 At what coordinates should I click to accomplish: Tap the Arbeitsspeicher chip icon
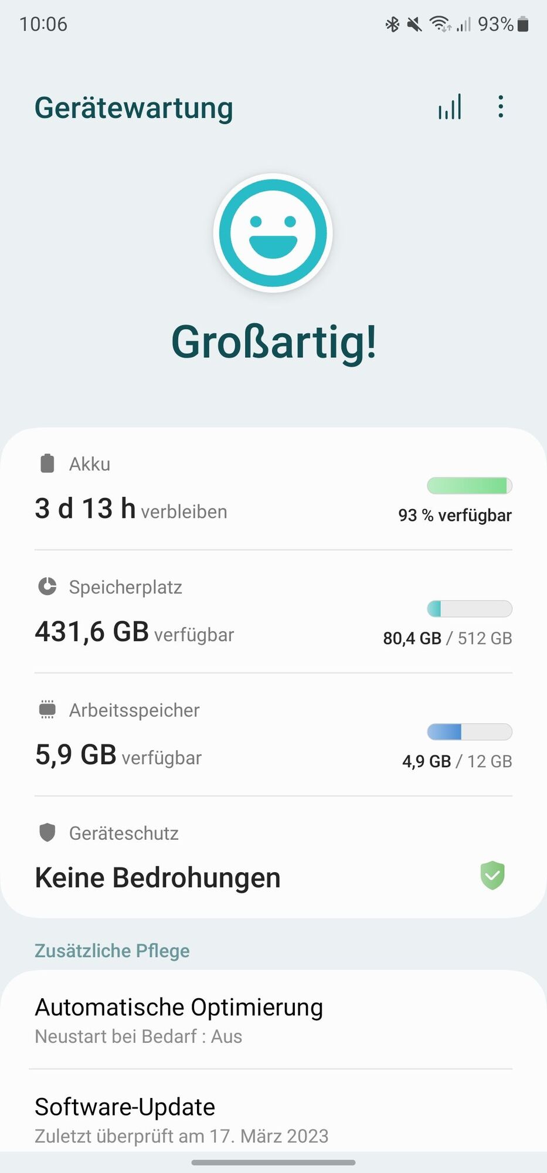pos(47,710)
